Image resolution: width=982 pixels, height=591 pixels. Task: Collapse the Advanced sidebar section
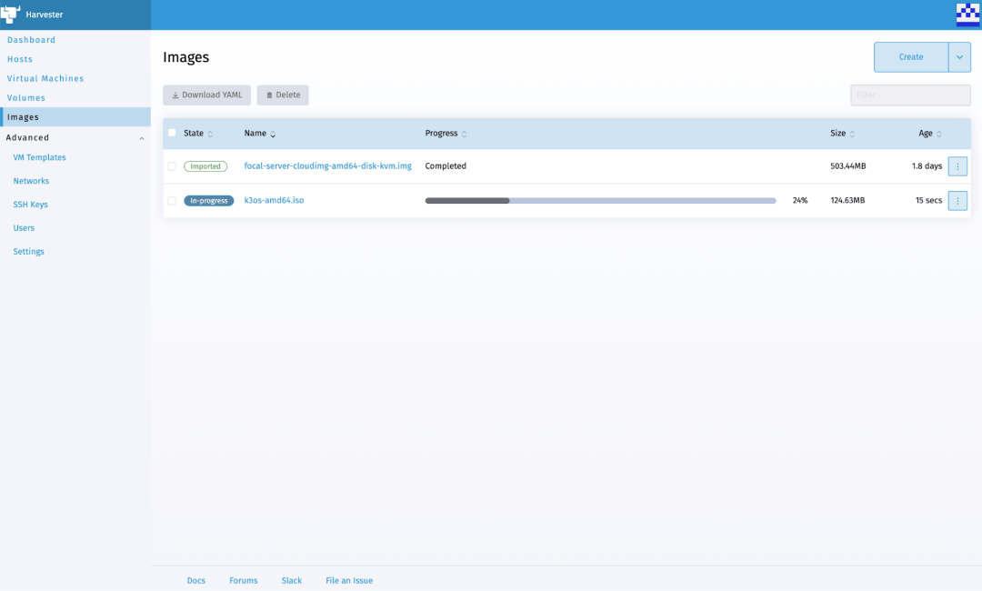141,138
